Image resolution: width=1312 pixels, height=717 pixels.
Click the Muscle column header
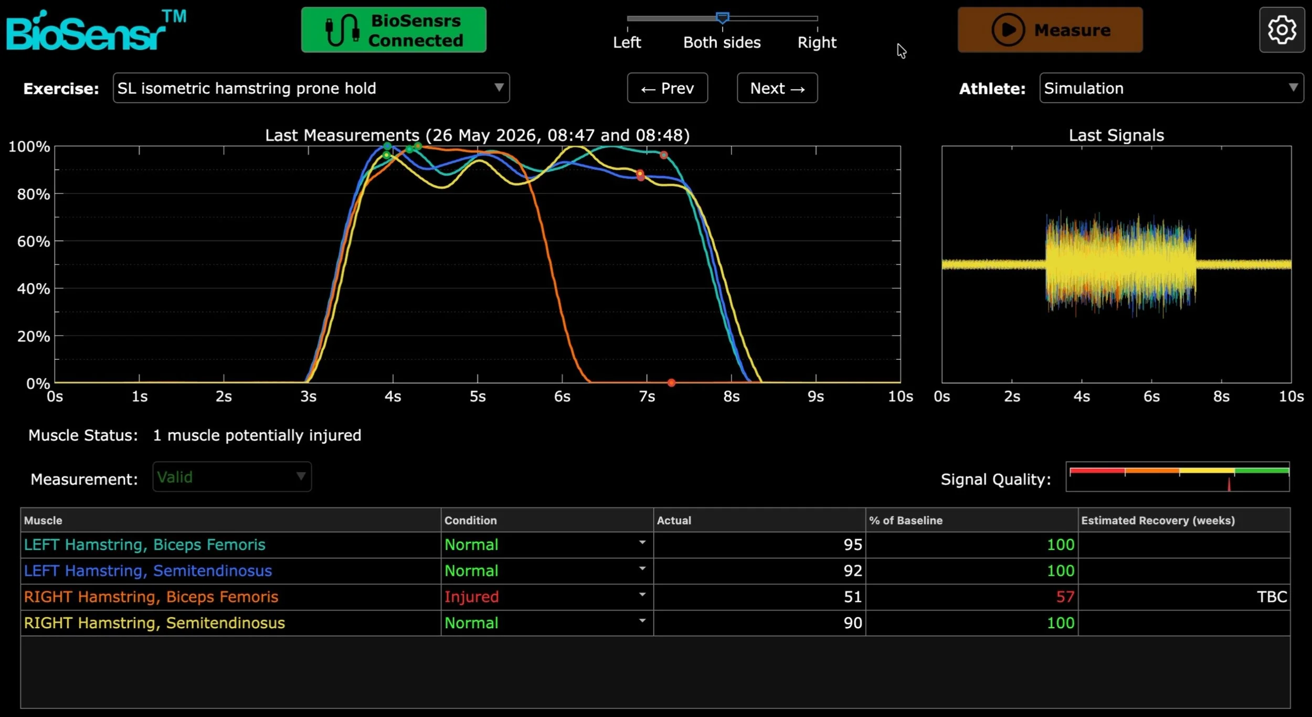(x=230, y=520)
